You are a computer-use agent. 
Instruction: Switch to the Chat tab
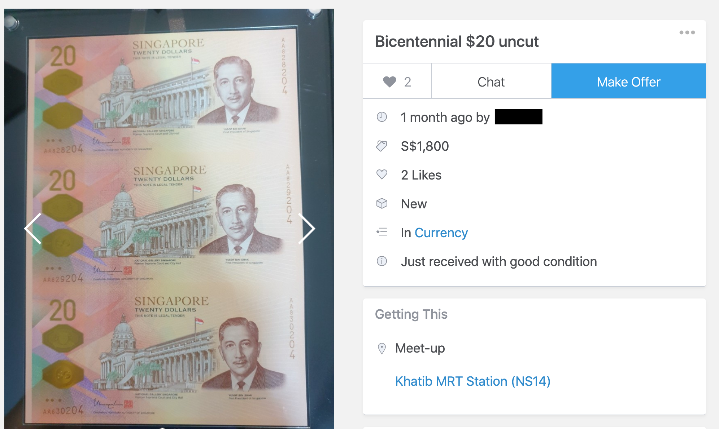[491, 81]
